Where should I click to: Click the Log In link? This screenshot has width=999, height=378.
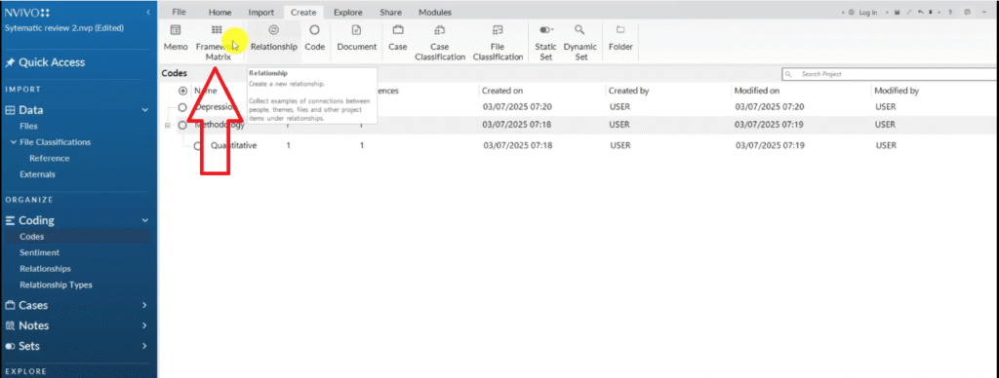[868, 12]
